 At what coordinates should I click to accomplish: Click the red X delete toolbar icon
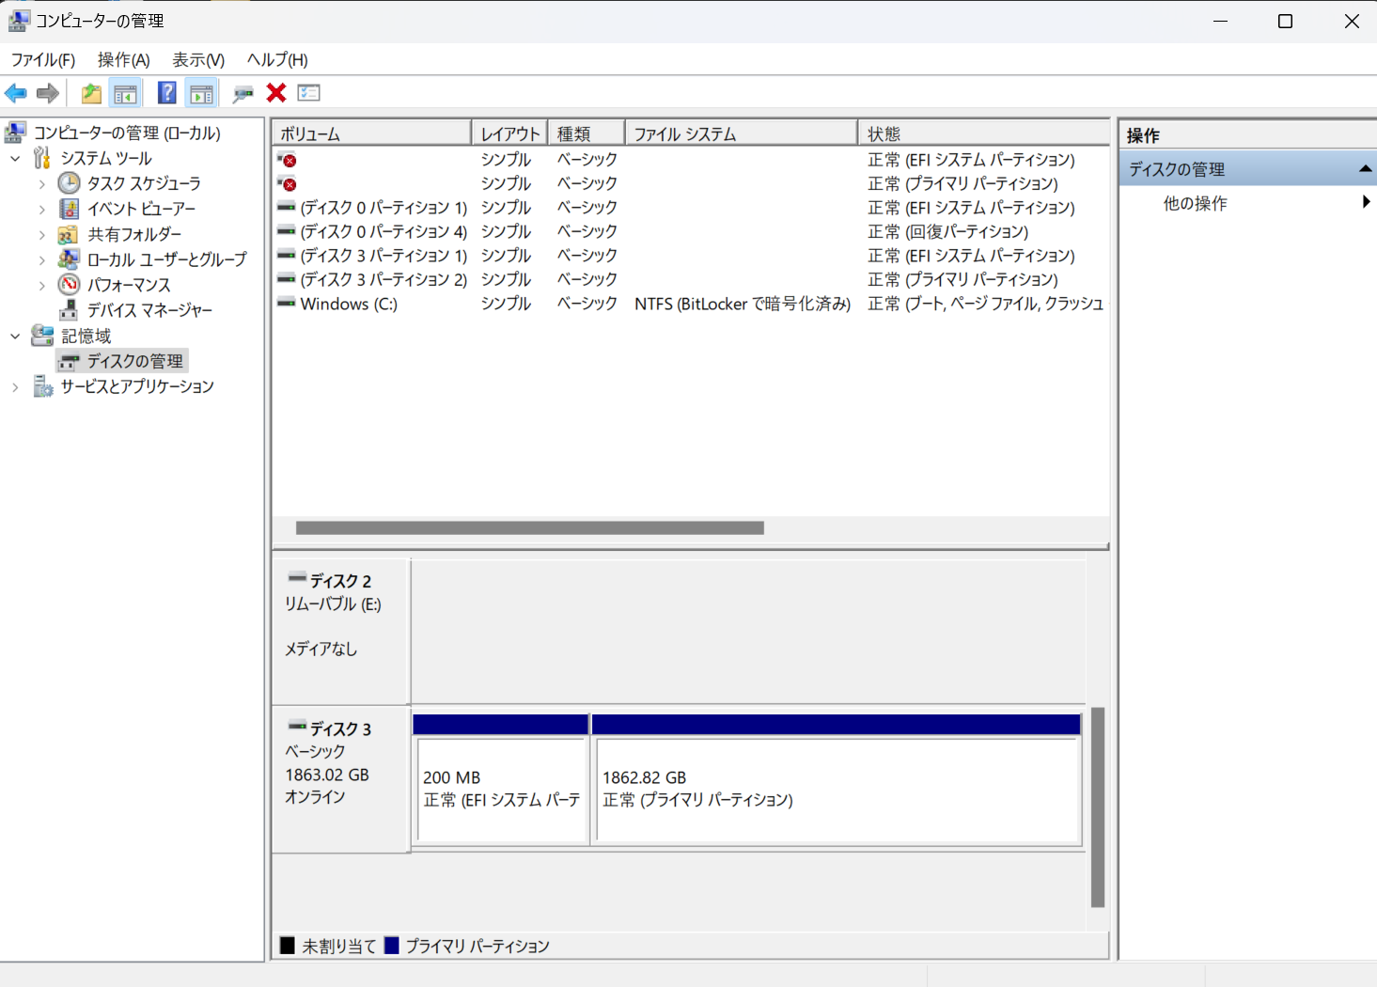coord(274,92)
